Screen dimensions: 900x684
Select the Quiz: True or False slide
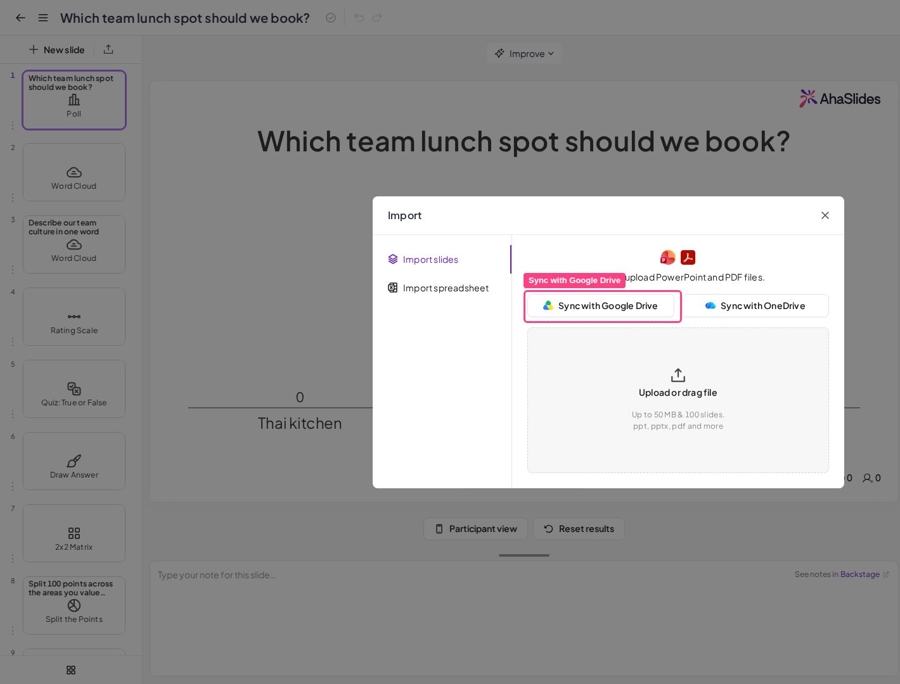74,389
